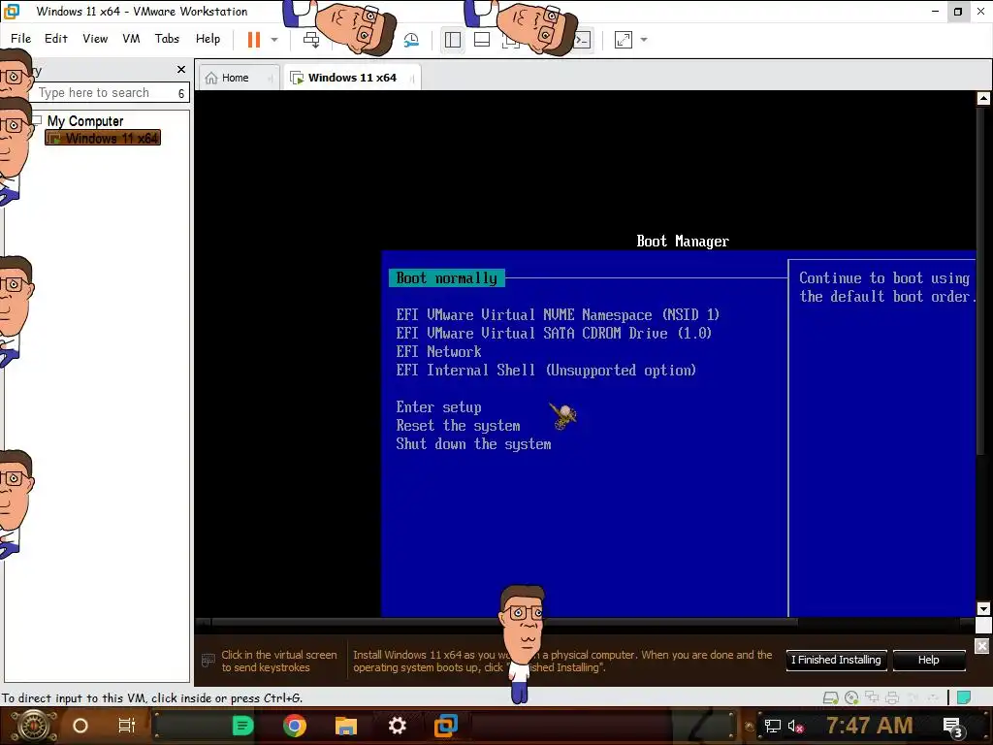
Task: Click the VM view scroll up arrow
Action: click(x=983, y=98)
